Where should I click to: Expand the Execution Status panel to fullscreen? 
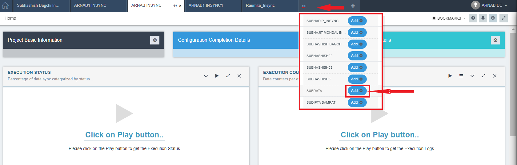click(228, 76)
